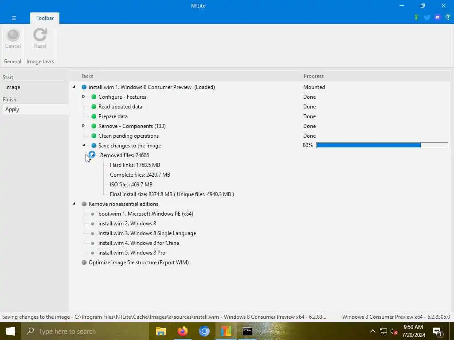Click spinning busy icon beside Removed files
This screenshot has height=340, width=454.
[92, 155]
